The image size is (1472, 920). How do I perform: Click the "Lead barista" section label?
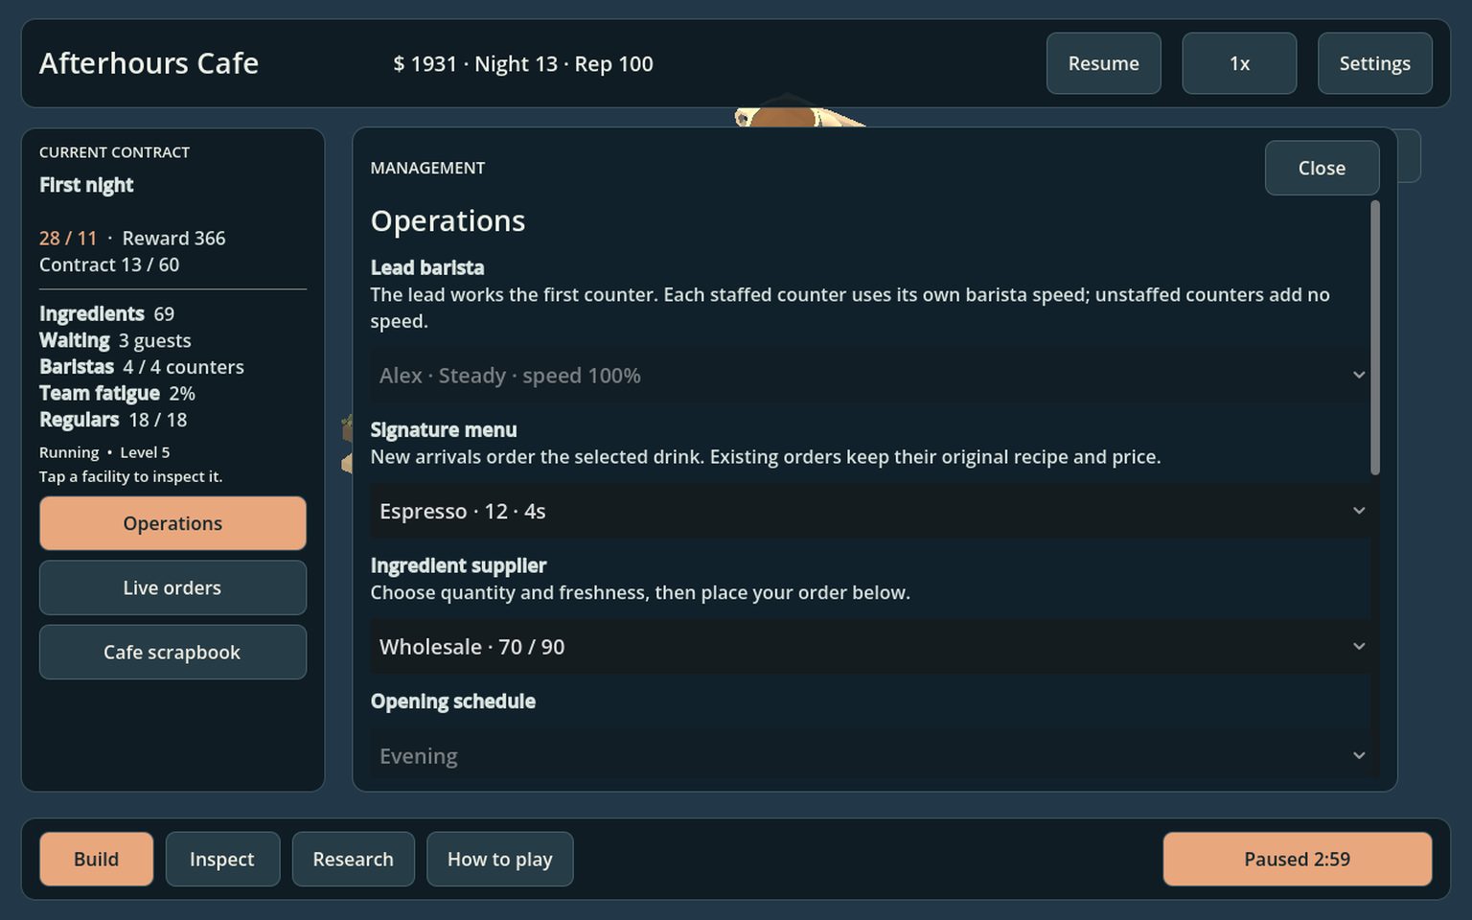click(427, 267)
